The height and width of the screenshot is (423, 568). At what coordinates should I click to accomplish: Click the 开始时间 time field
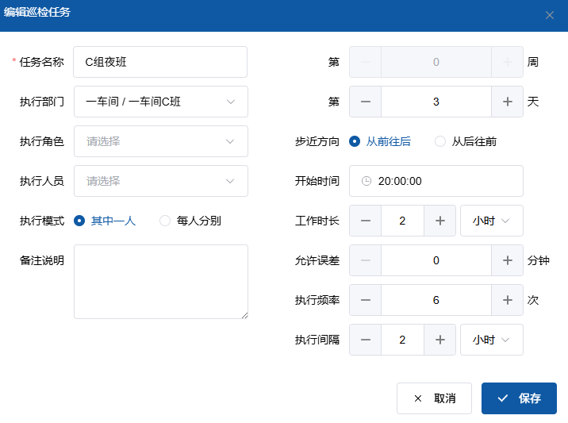[436, 181]
